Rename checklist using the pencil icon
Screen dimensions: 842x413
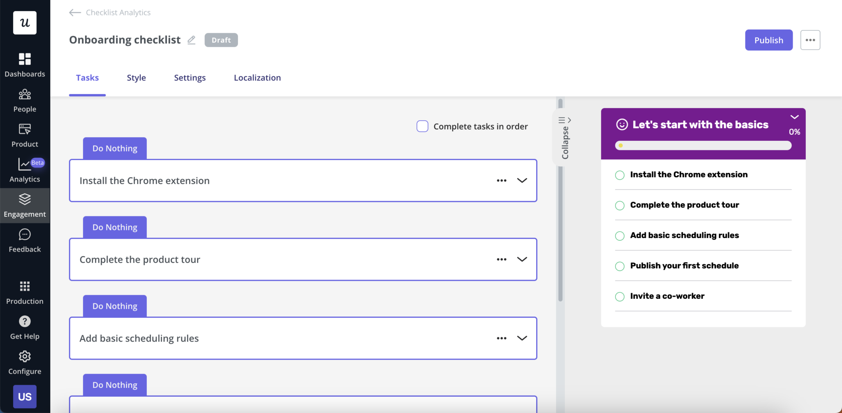click(191, 40)
